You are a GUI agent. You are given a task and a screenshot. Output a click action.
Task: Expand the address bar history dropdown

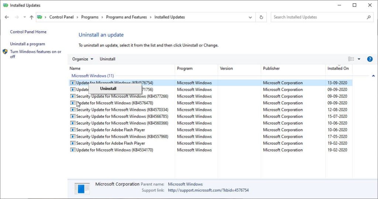[x=250, y=17]
